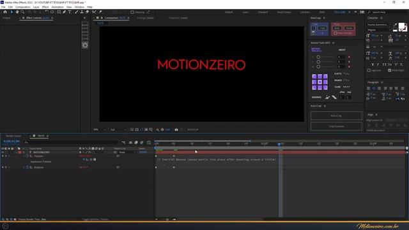
Task: Select the Hand tool
Action: pos(17,12)
